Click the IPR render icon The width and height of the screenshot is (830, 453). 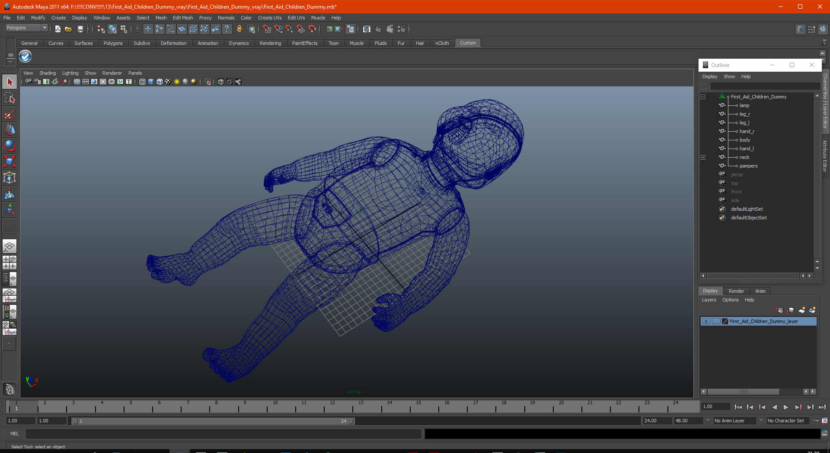[x=390, y=29]
